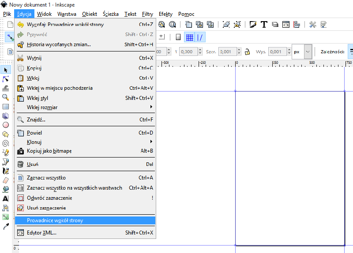Open the Filtry menu

(x=147, y=14)
